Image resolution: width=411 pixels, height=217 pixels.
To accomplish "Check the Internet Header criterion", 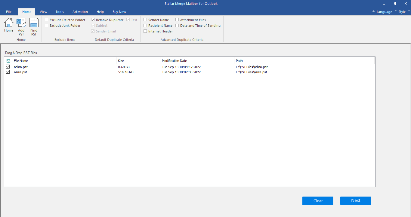I will (145, 31).
